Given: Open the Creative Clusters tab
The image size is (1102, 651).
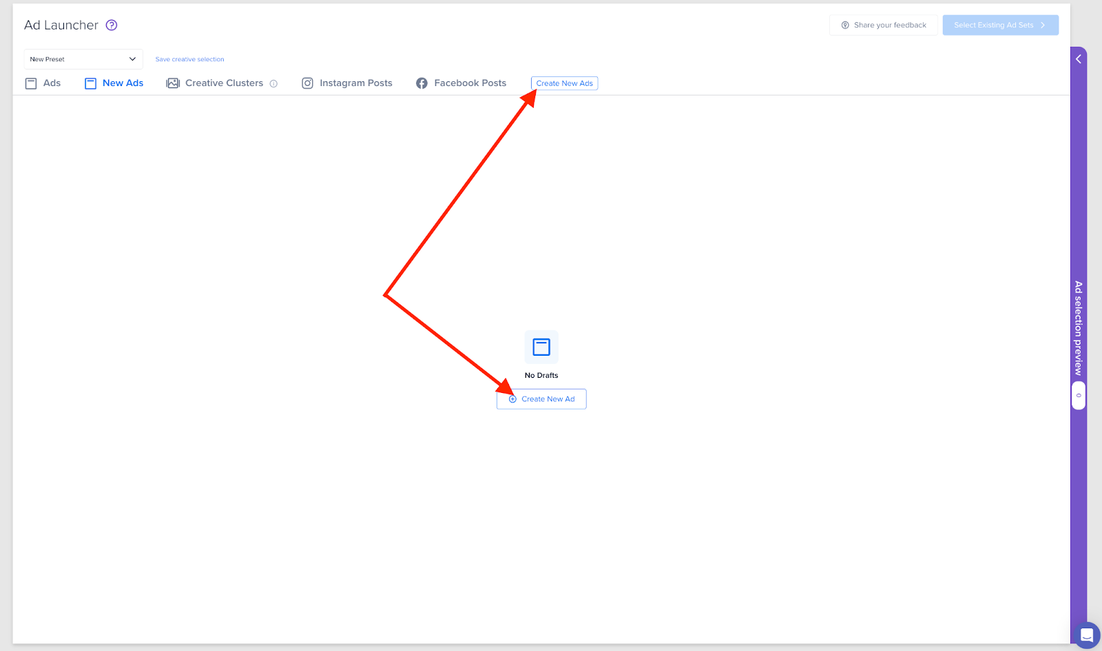Looking at the screenshot, I should click(x=224, y=83).
